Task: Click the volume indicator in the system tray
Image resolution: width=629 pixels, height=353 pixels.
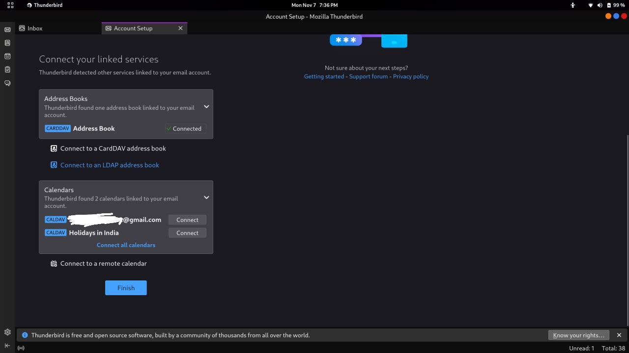Action: (x=600, y=5)
